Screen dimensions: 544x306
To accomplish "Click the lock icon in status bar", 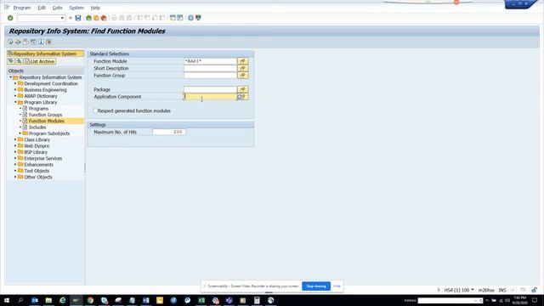I will 535,290.
